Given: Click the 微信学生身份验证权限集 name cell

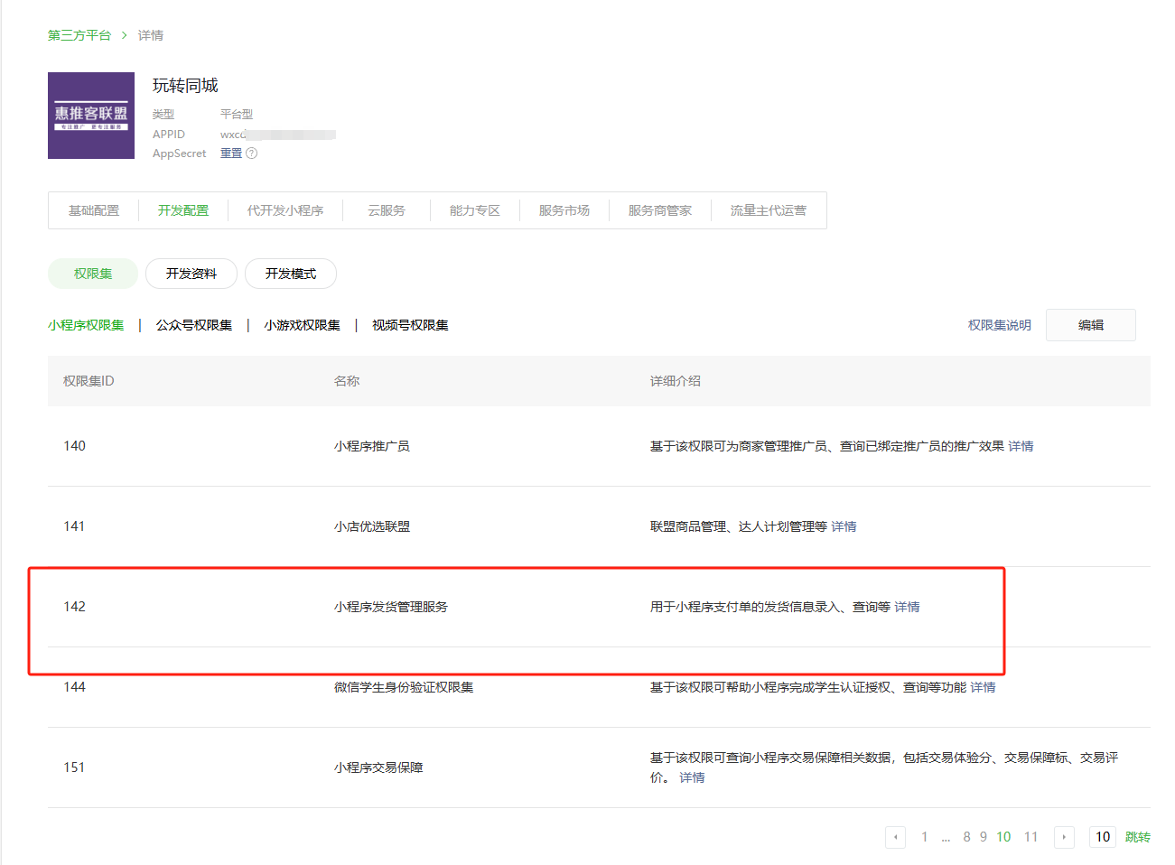Looking at the screenshot, I should (x=404, y=687).
